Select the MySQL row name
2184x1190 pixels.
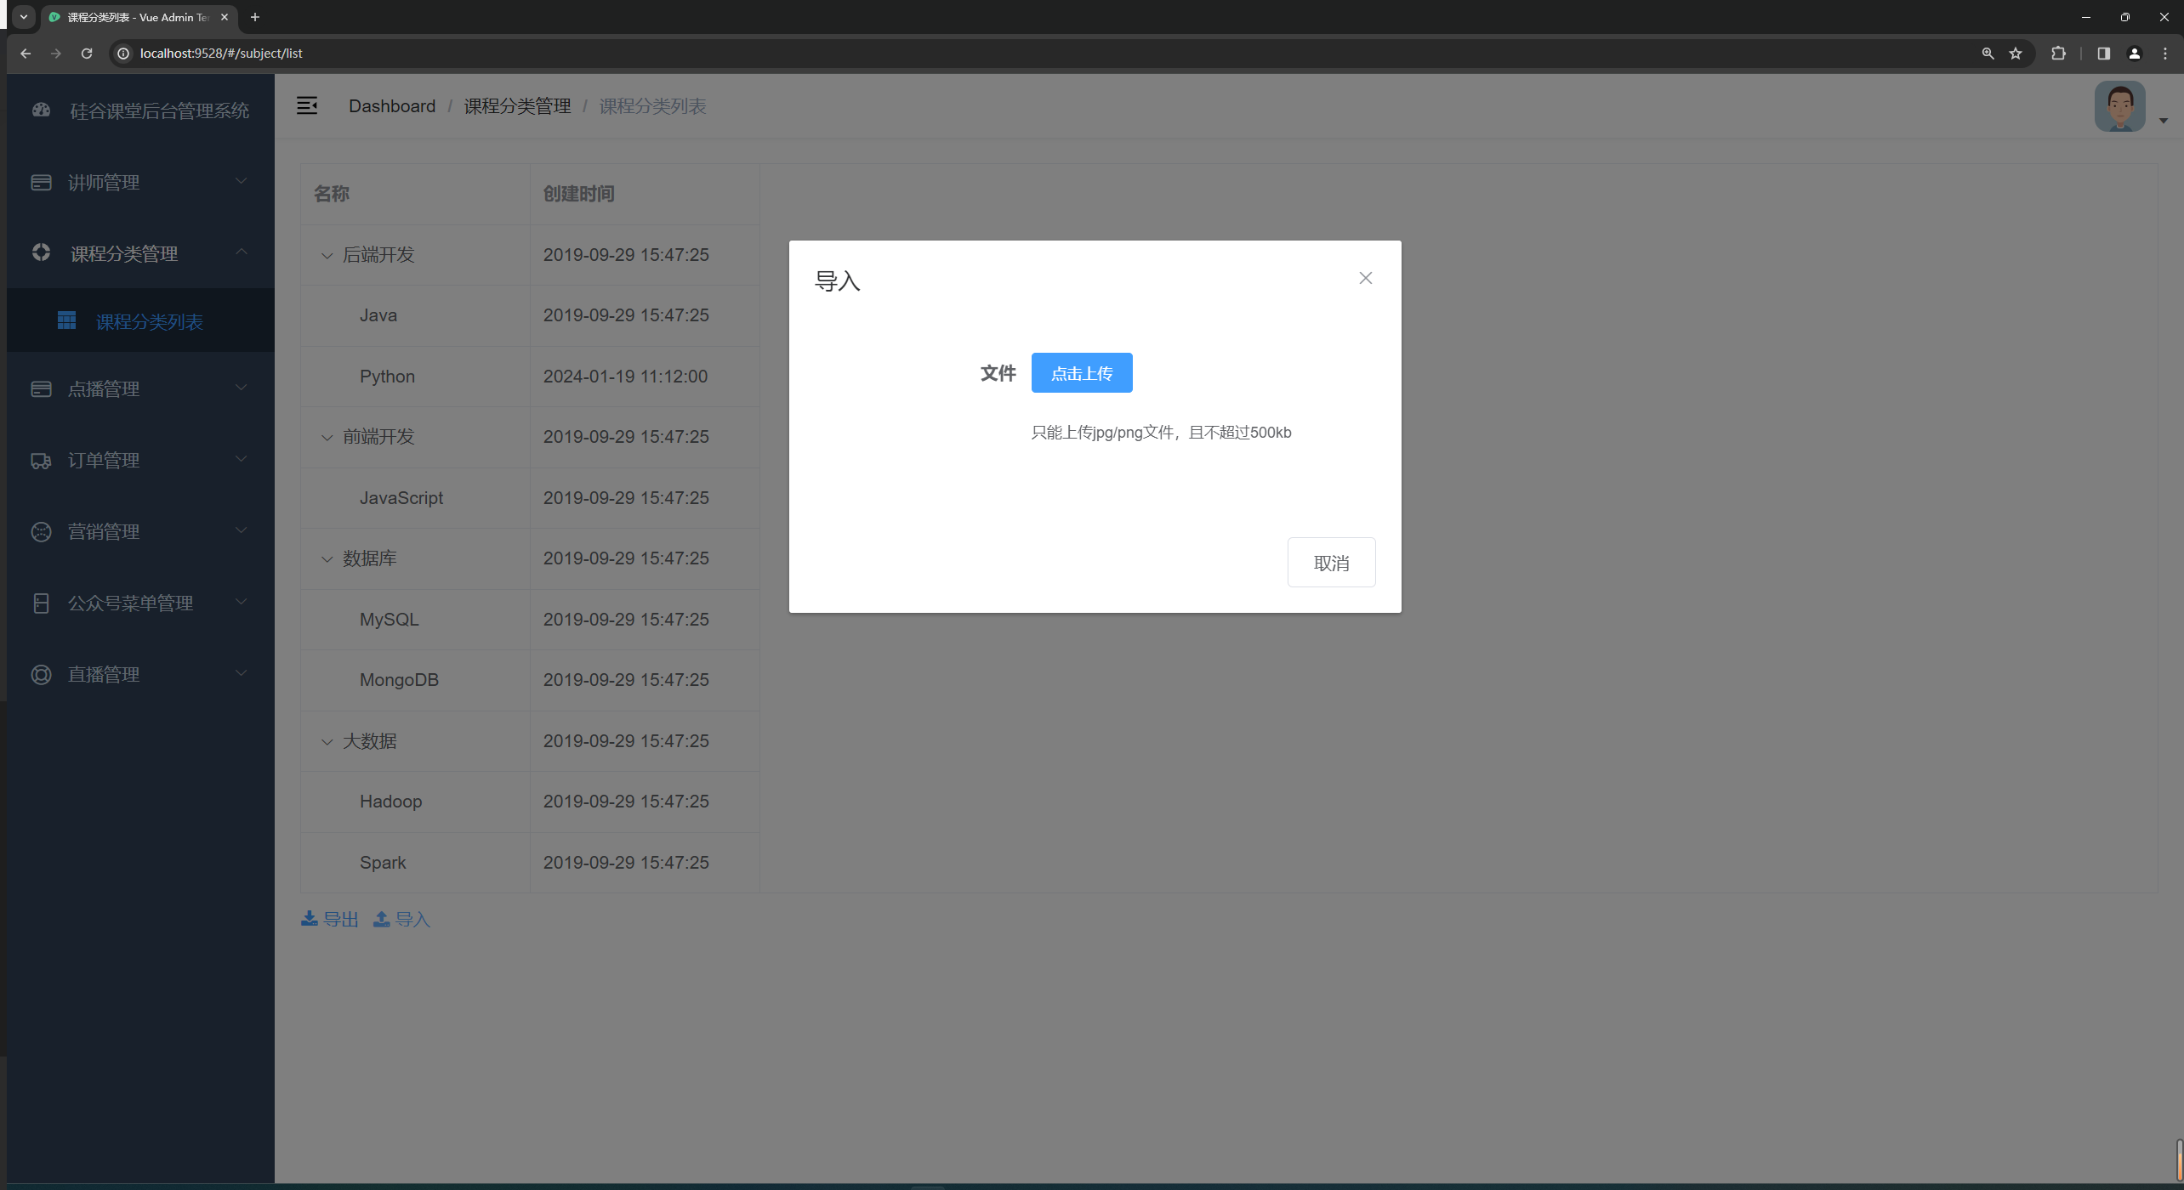(x=390, y=619)
